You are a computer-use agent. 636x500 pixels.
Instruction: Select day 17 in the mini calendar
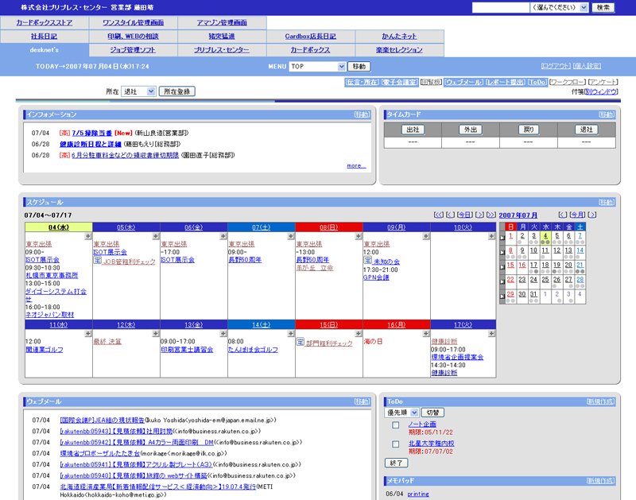533,265
